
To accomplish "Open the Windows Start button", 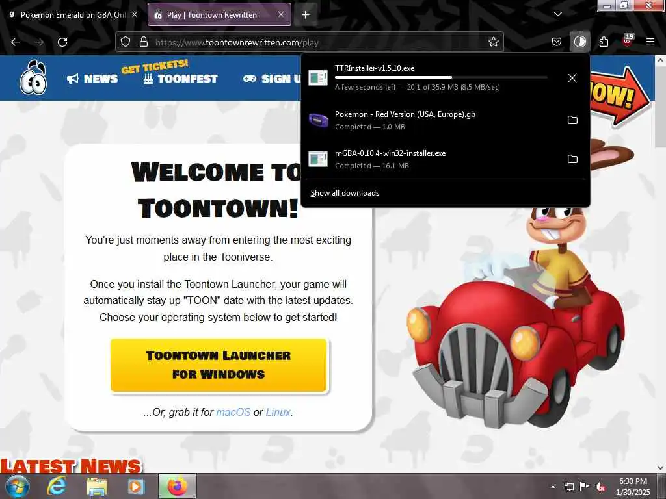I will coord(17,486).
